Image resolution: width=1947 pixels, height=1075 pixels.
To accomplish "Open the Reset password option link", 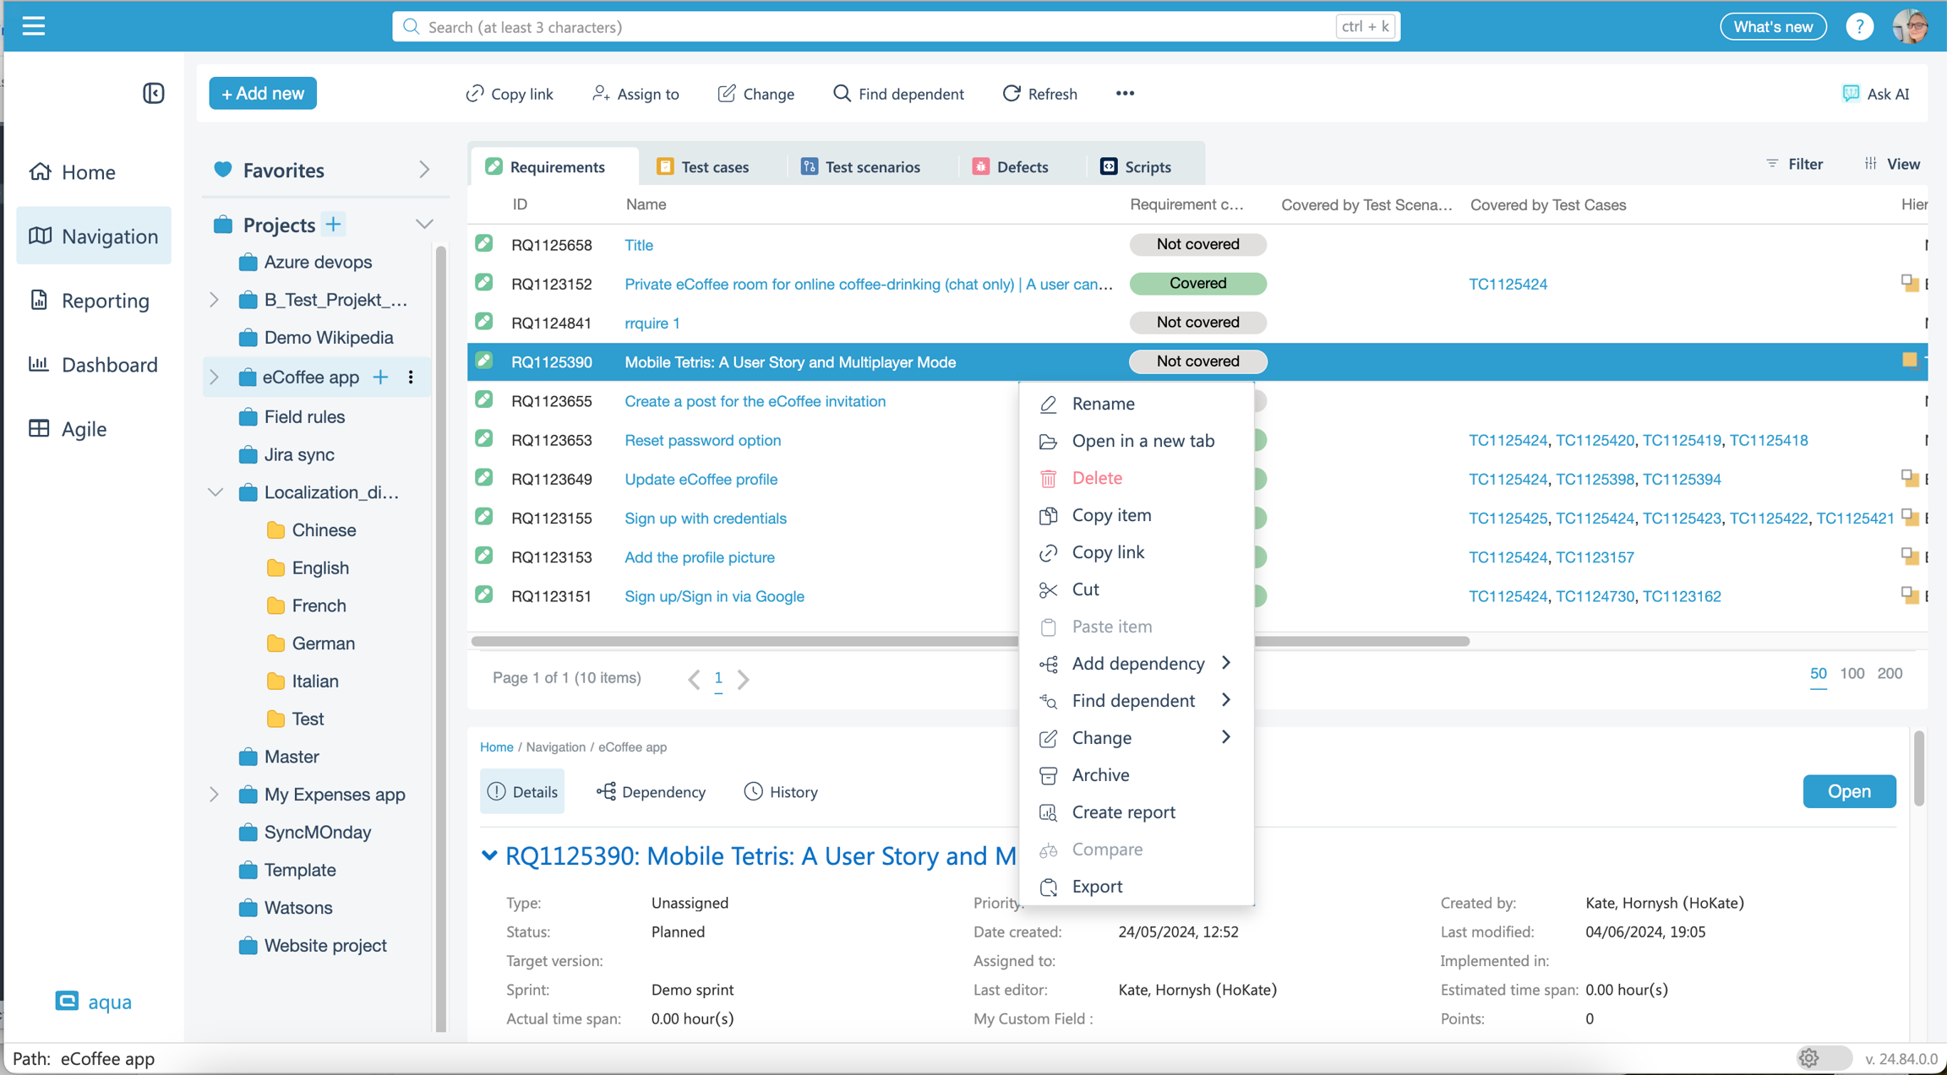I will [x=702, y=440].
